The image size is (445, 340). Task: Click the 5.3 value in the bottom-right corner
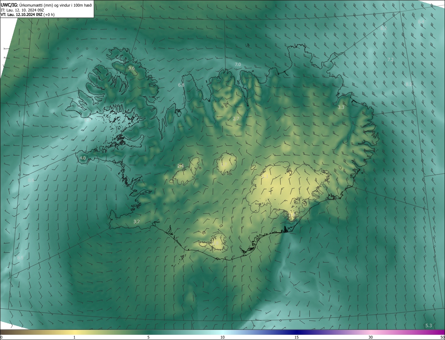click(x=429, y=325)
